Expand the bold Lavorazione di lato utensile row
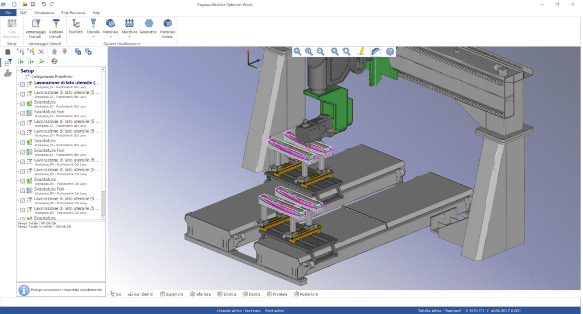The image size is (583, 314). pyautogui.click(x=18, y=84)
